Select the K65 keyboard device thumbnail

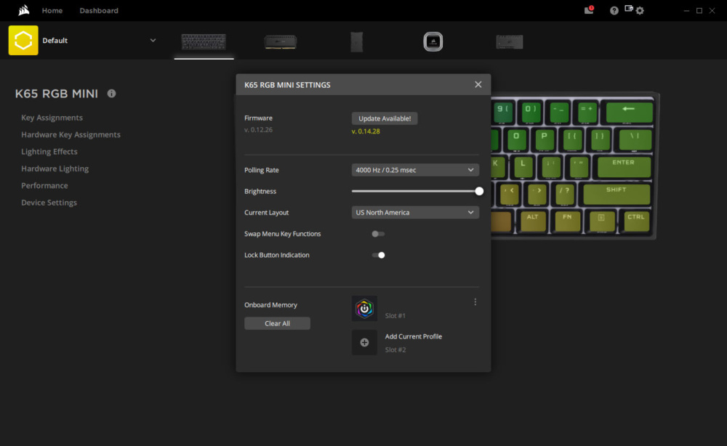[204, 41]
